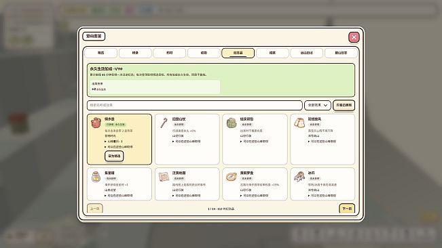Click the green backpack icon
Screen dimensions: 442x248
[x=232, y=123]
